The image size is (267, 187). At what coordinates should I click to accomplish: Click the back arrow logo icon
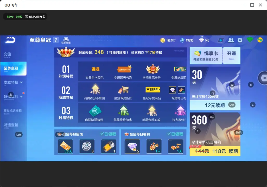[x=10, y=40]
